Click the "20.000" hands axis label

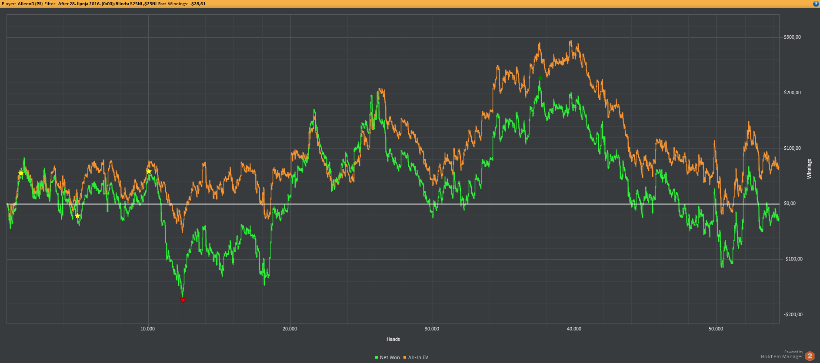(x=290, y=329)
